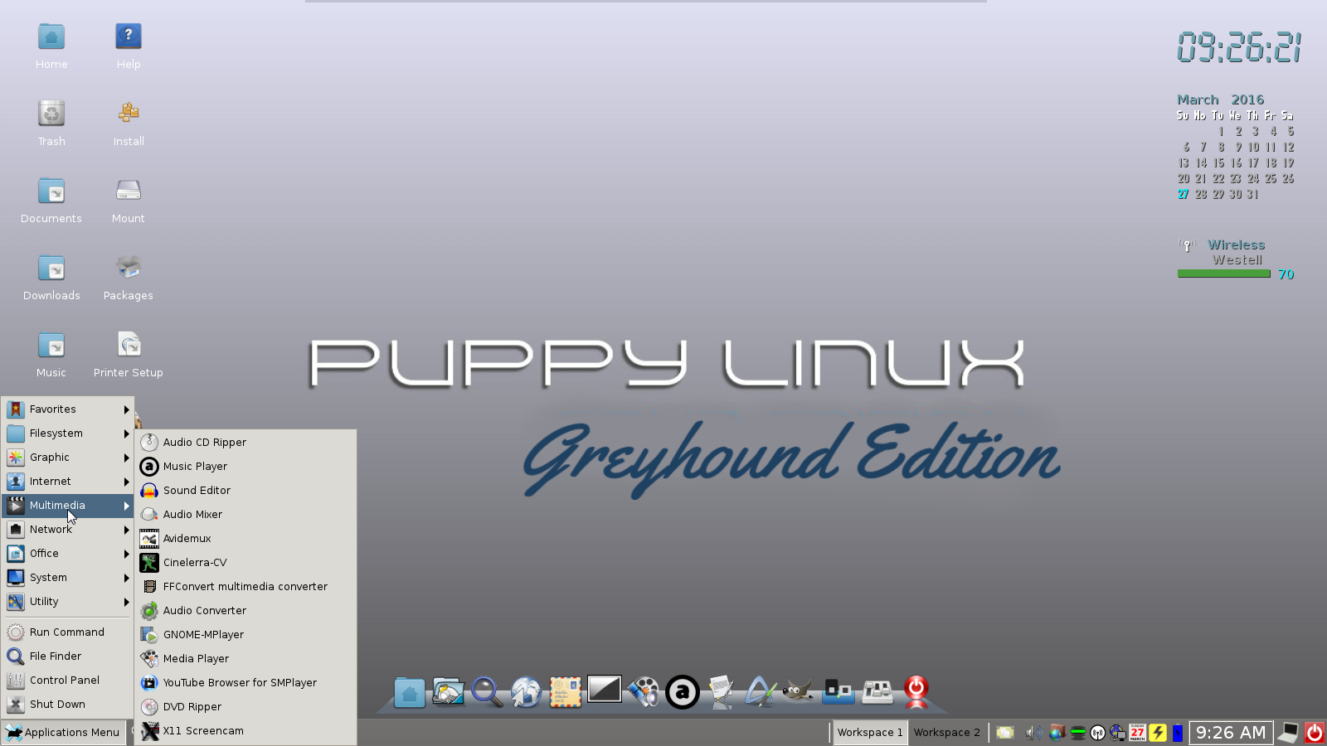Open Audio Mixer menu entry

pyautogui.click(x=245, y=515)
